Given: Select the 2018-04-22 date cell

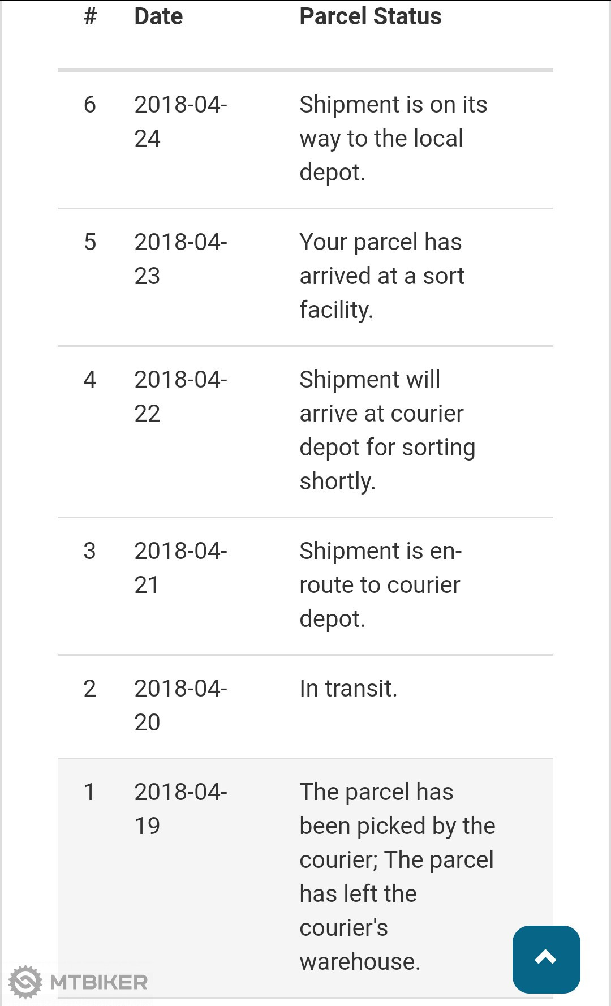Looking at the screenshot, I should (x=180, y=396).
